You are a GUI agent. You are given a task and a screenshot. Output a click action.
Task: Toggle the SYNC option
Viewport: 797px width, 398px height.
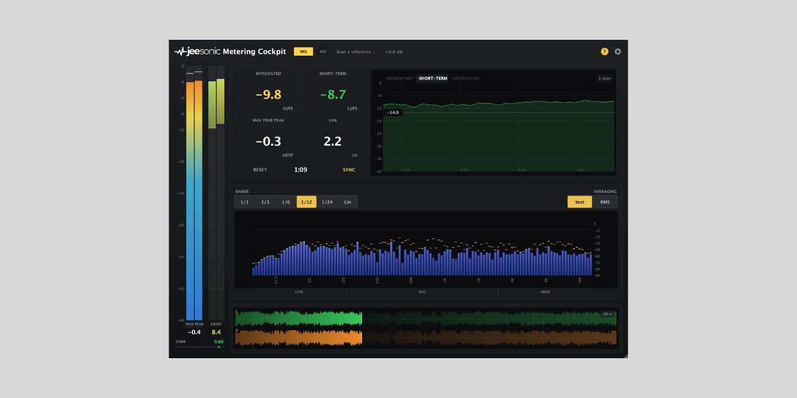(349, 170)
